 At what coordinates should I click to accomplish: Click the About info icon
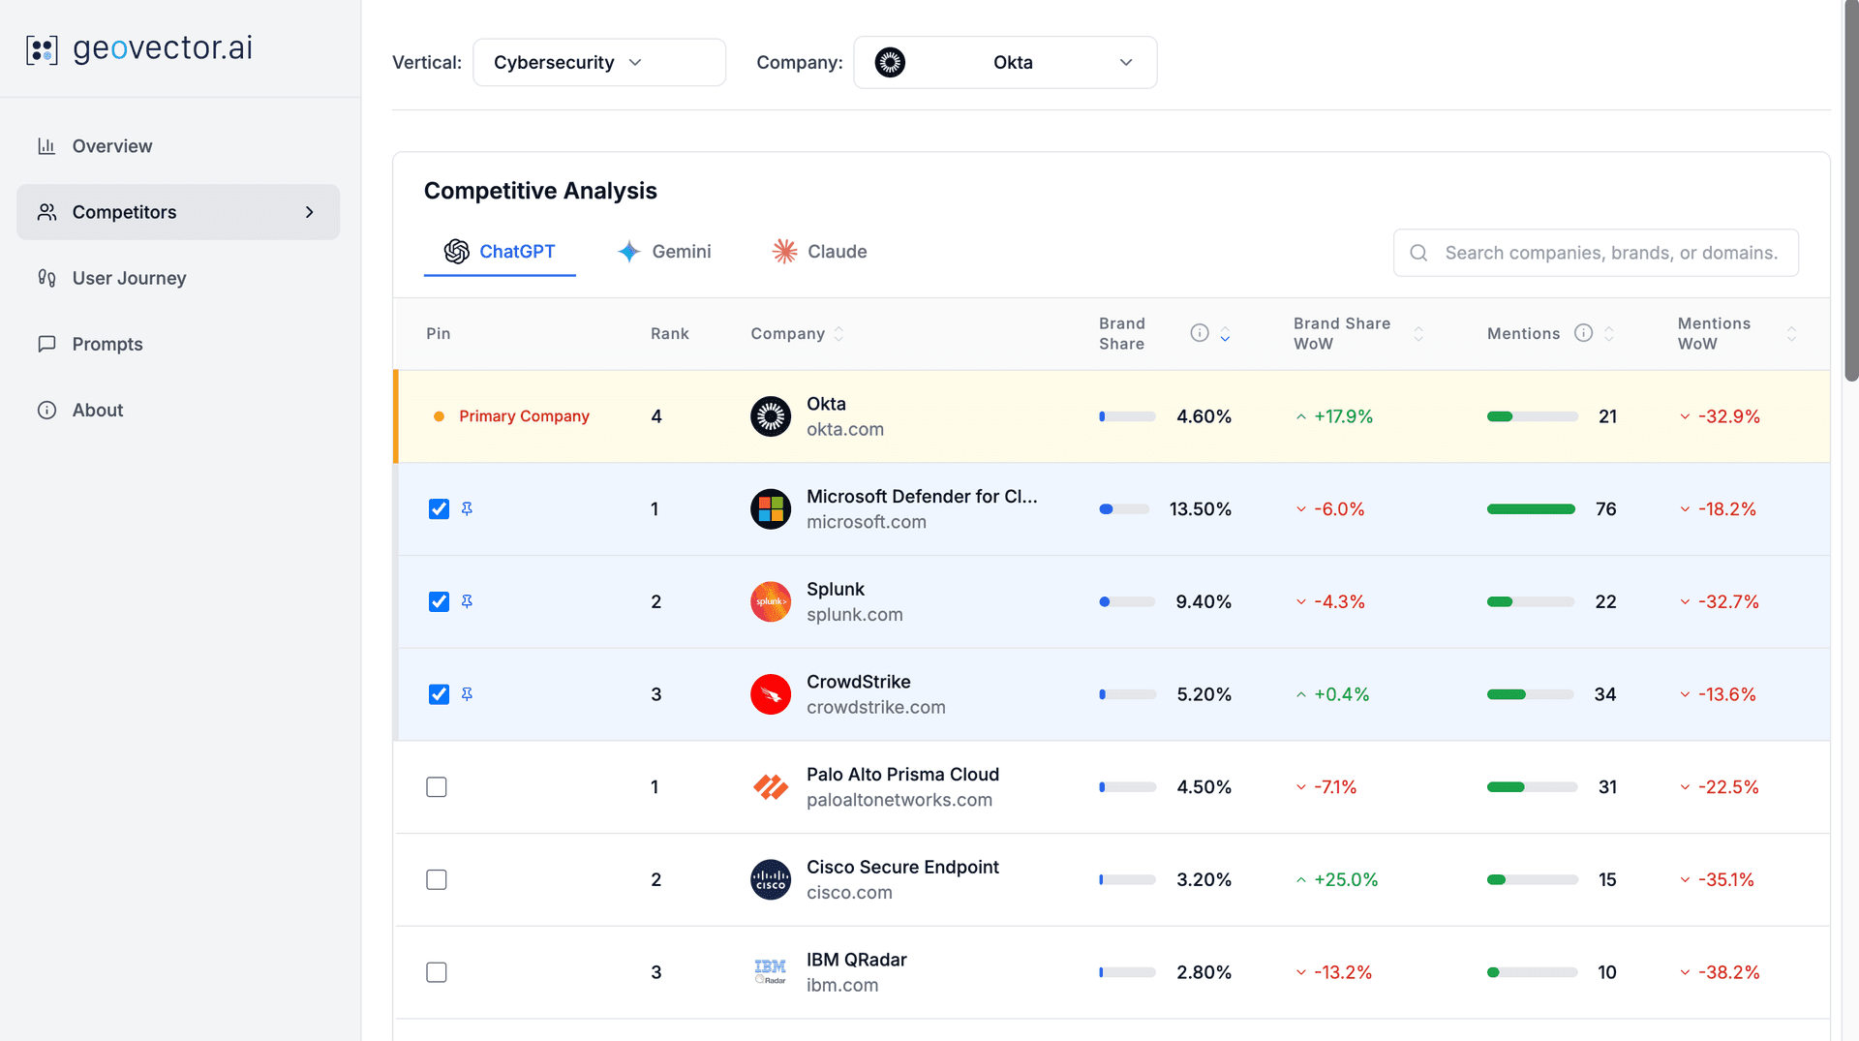click(46, 410)
